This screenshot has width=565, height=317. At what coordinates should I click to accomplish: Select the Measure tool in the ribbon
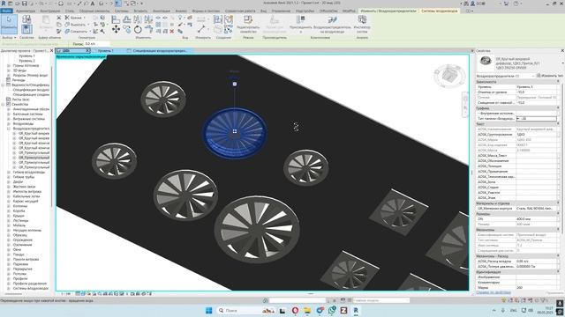coord(202,29)
